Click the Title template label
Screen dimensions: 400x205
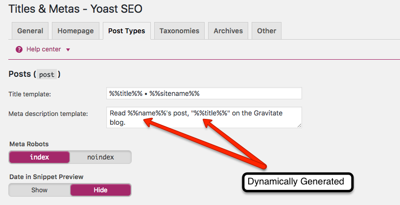point(29,94)
